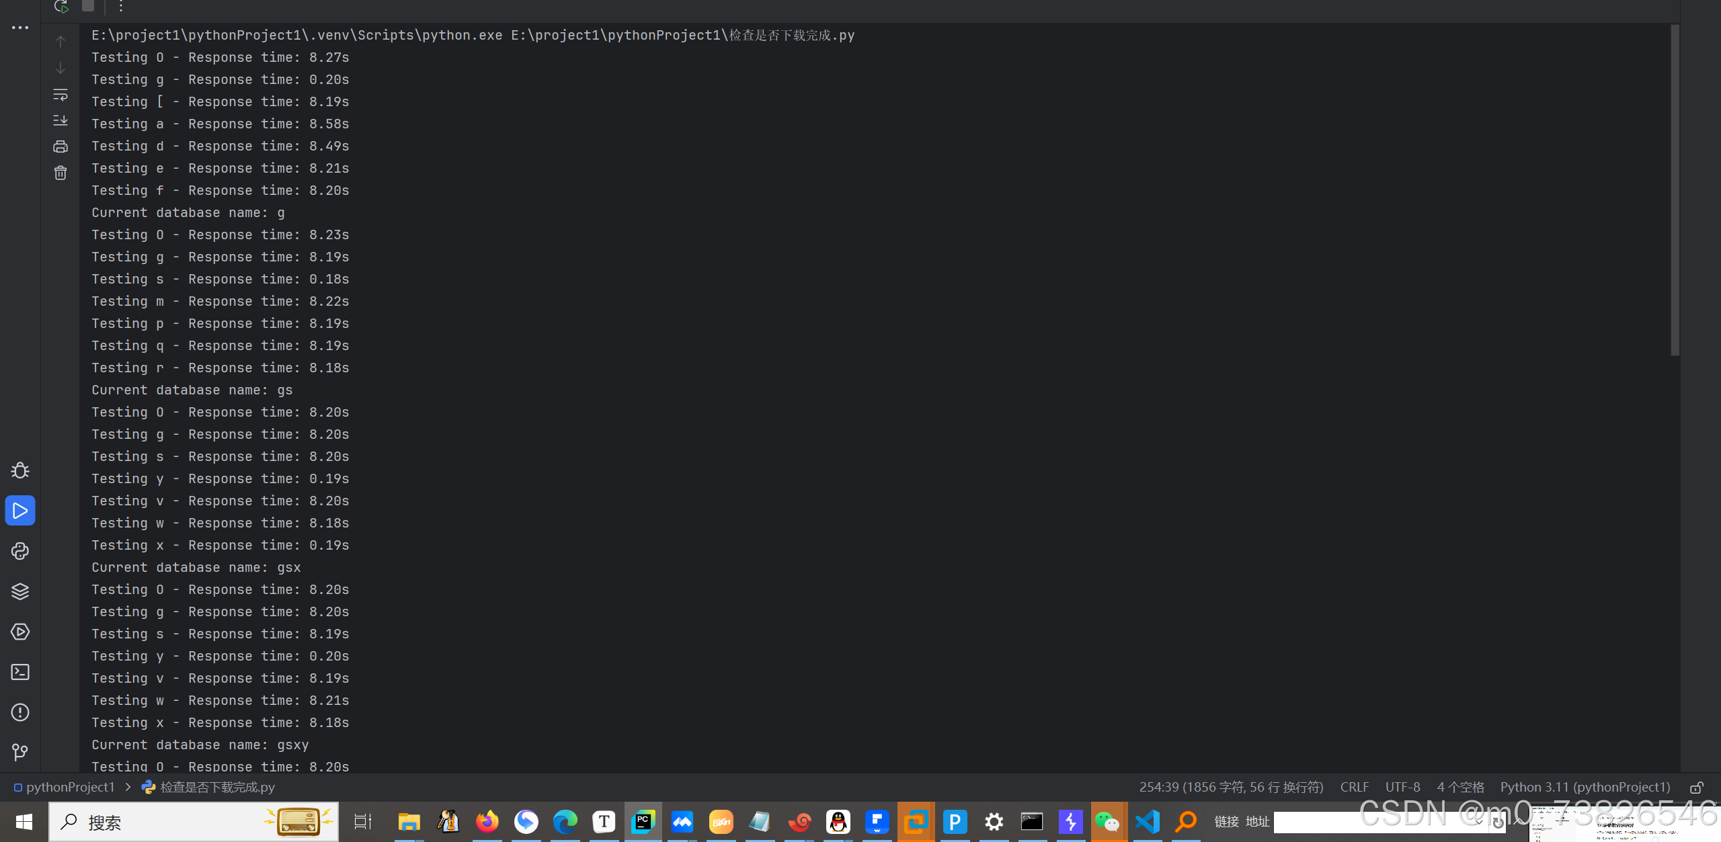Expand hidden tool windows ellipsis

click(x=20, y=28)
